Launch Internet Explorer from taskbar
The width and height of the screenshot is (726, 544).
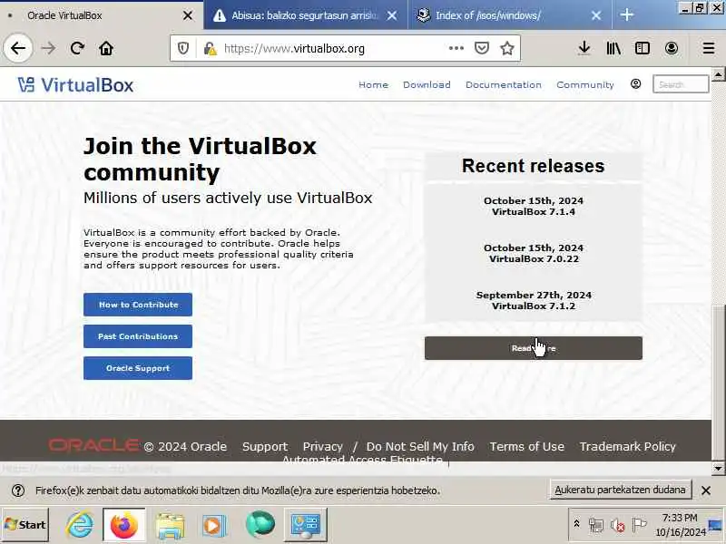coord(80,525)
